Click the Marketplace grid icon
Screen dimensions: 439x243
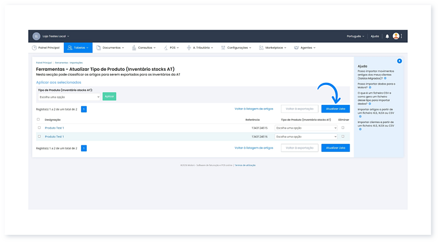tap(261, 48)
